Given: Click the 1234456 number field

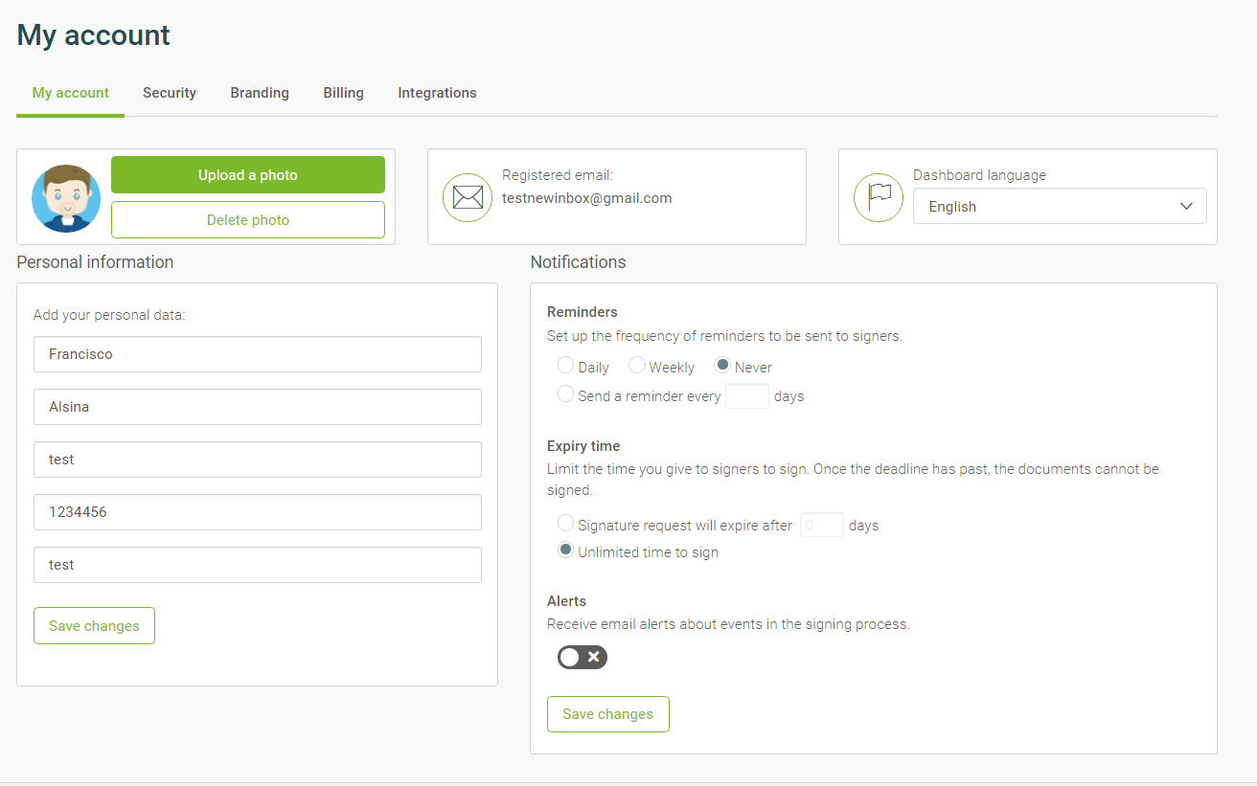Looking at the screenshot, I should point(258,512).
